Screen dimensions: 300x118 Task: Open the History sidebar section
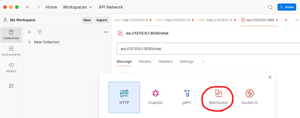pyautogui.click(x=11, y=68)
